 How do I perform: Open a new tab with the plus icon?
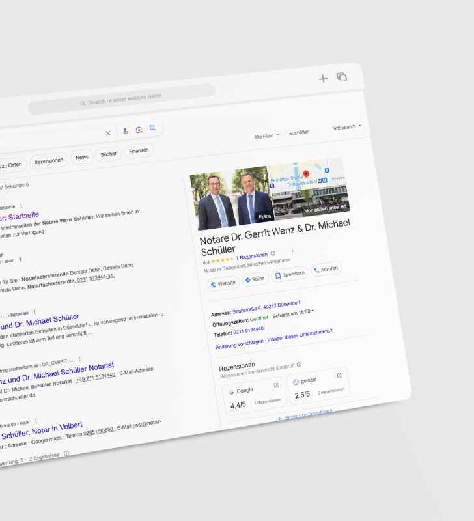tap(323, 79)
